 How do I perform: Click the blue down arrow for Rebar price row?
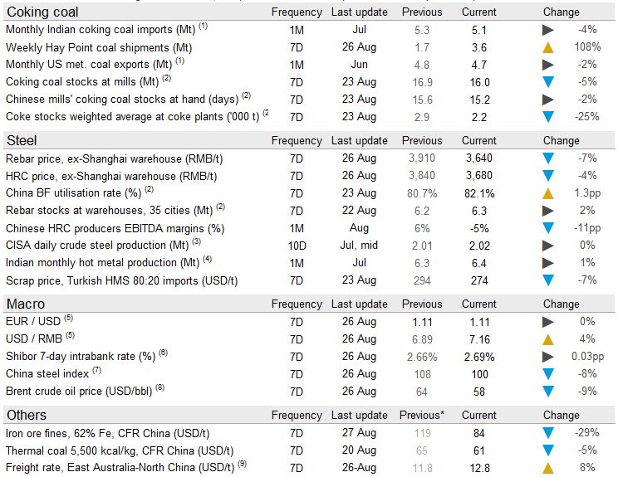[x=547, y=158]
